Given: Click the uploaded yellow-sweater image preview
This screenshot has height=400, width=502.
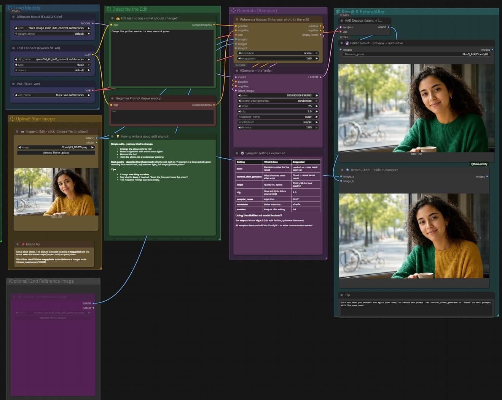Looking at the screenshot, I should (x=56, y=192).
